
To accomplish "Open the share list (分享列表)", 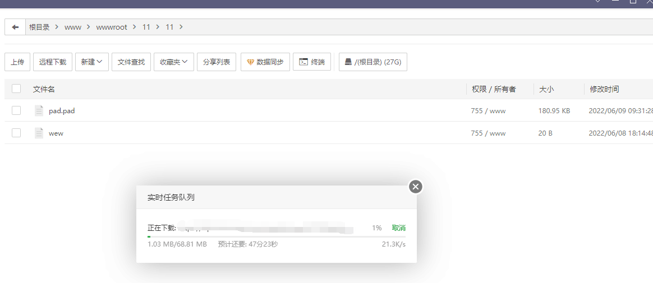I will (x=217, y=62).
